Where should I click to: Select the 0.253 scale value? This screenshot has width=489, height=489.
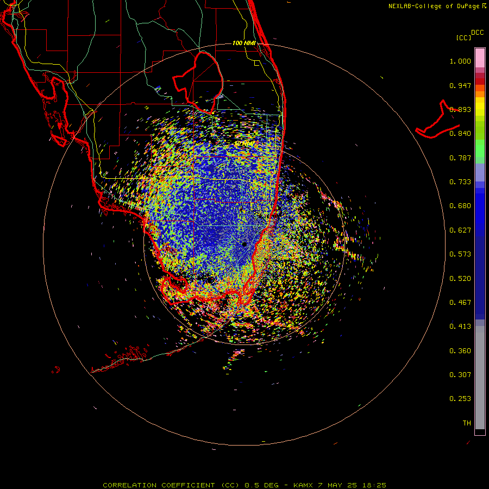[460, 399]
